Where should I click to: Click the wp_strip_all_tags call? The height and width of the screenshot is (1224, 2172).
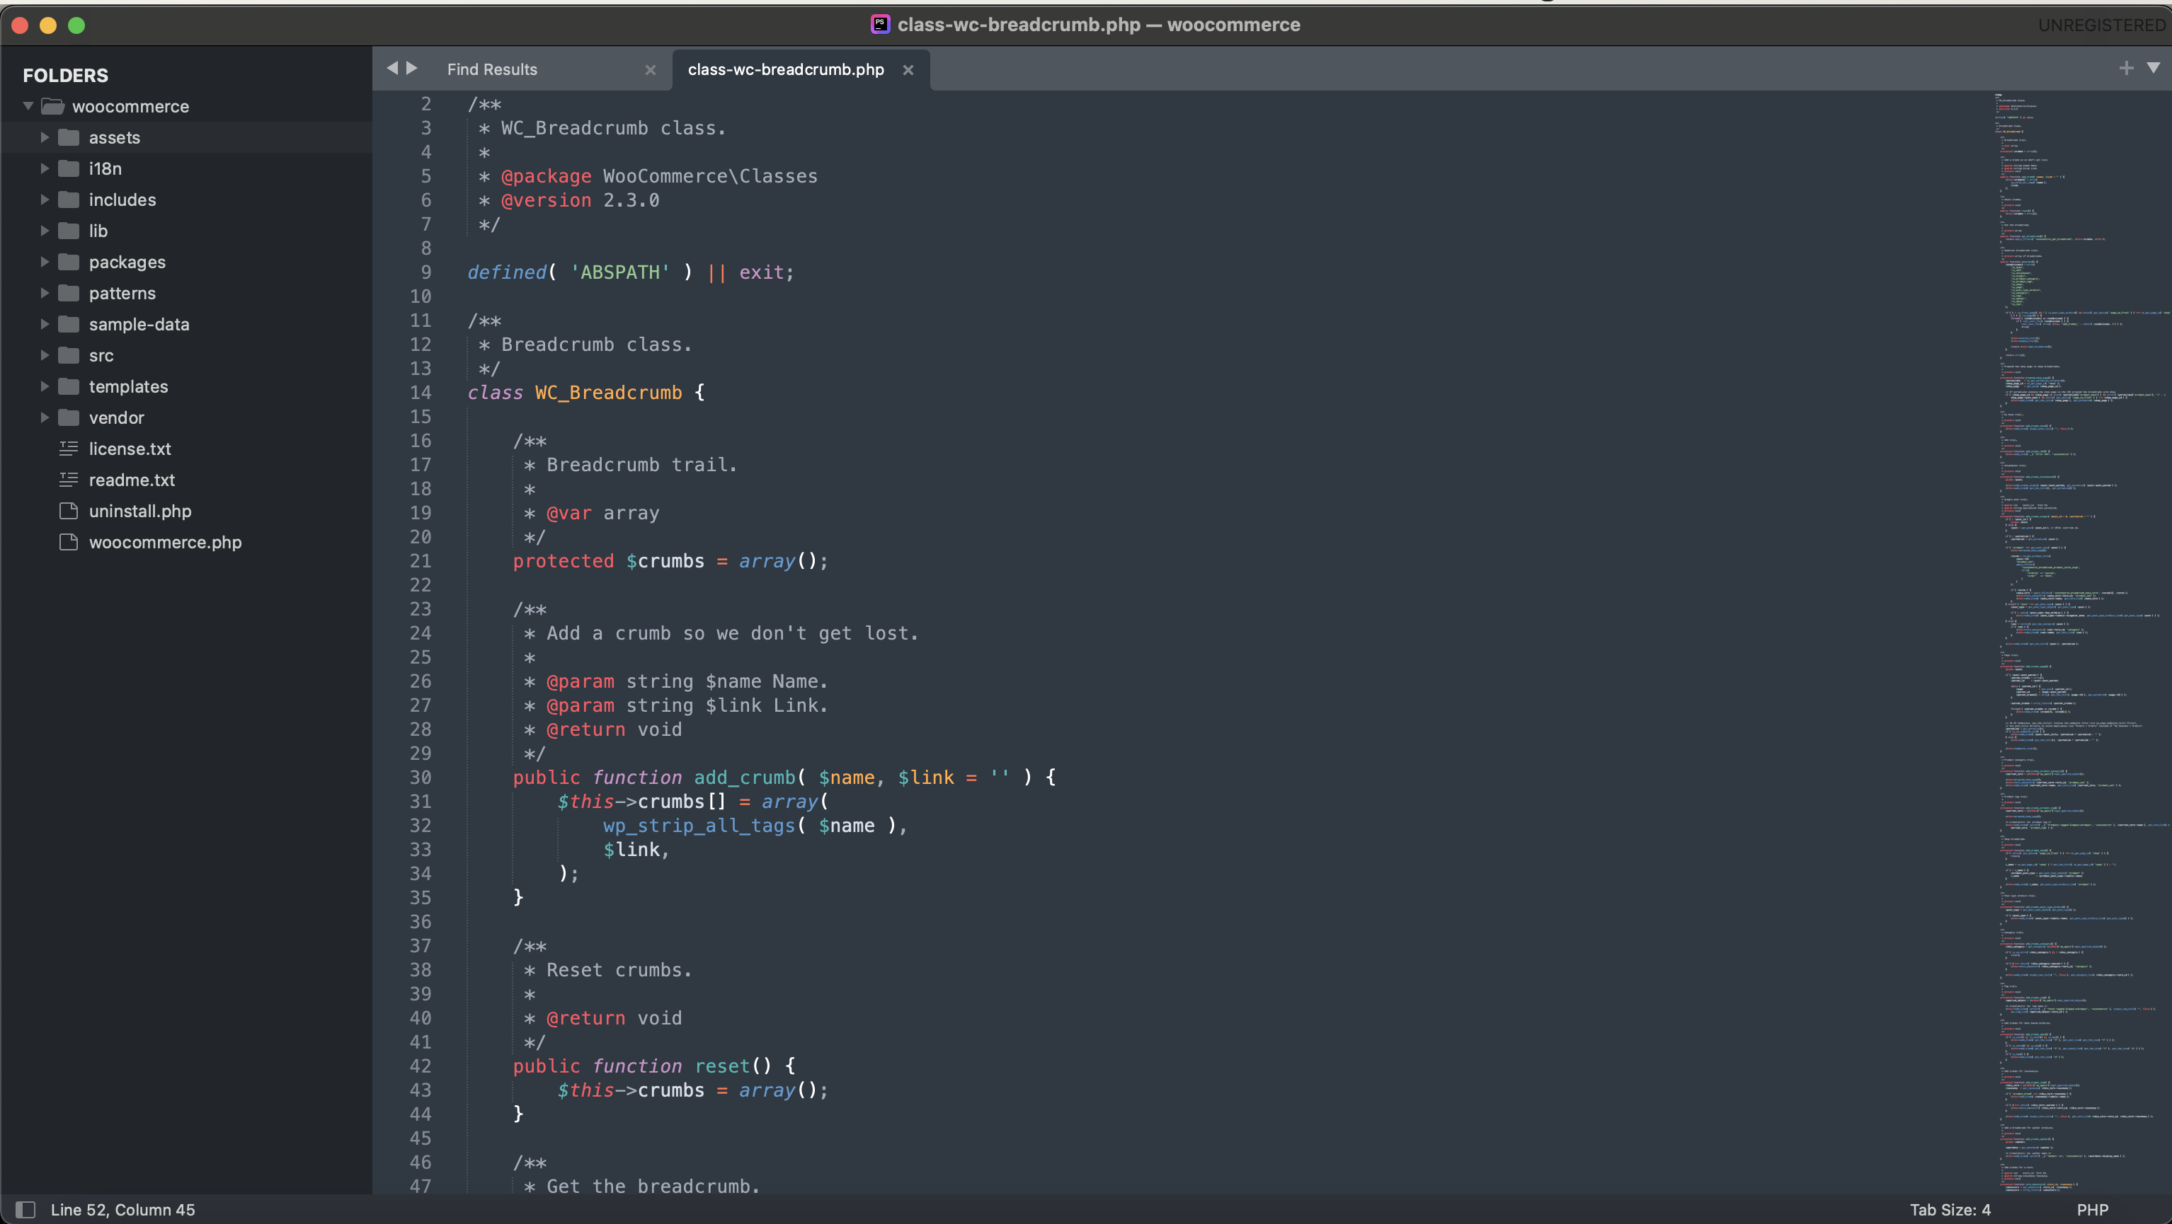coord(699,826)
